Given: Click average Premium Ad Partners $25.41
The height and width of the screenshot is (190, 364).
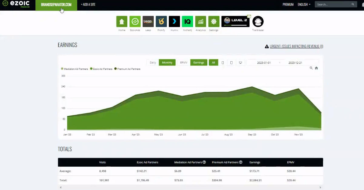Looking at the screenshot, I should pos(216,171).
